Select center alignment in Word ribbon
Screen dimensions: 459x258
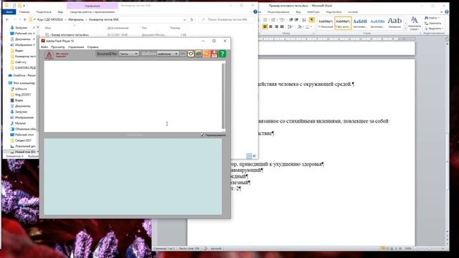pos(270,27)
